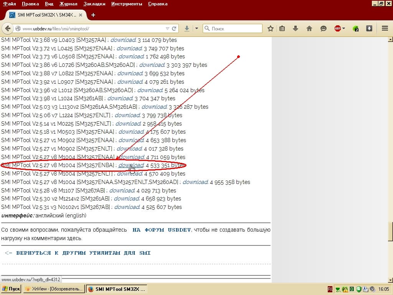Image resolution: width=393 pixels, height=295 pixels.
Task: Download V2.5.31 v3 N0102v1 file
Action: tap(127, 207)
